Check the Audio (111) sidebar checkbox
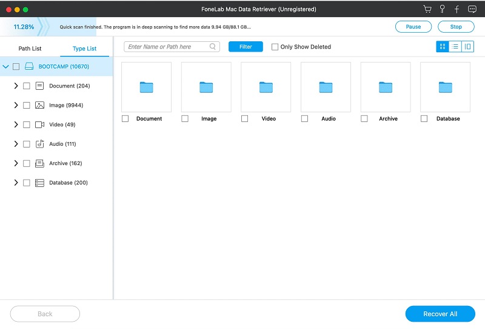 (x=27, y=144)
